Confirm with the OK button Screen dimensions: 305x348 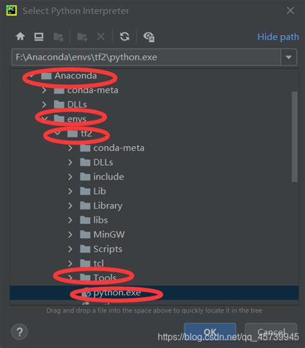pyautogui.click(x=210, y=332)
